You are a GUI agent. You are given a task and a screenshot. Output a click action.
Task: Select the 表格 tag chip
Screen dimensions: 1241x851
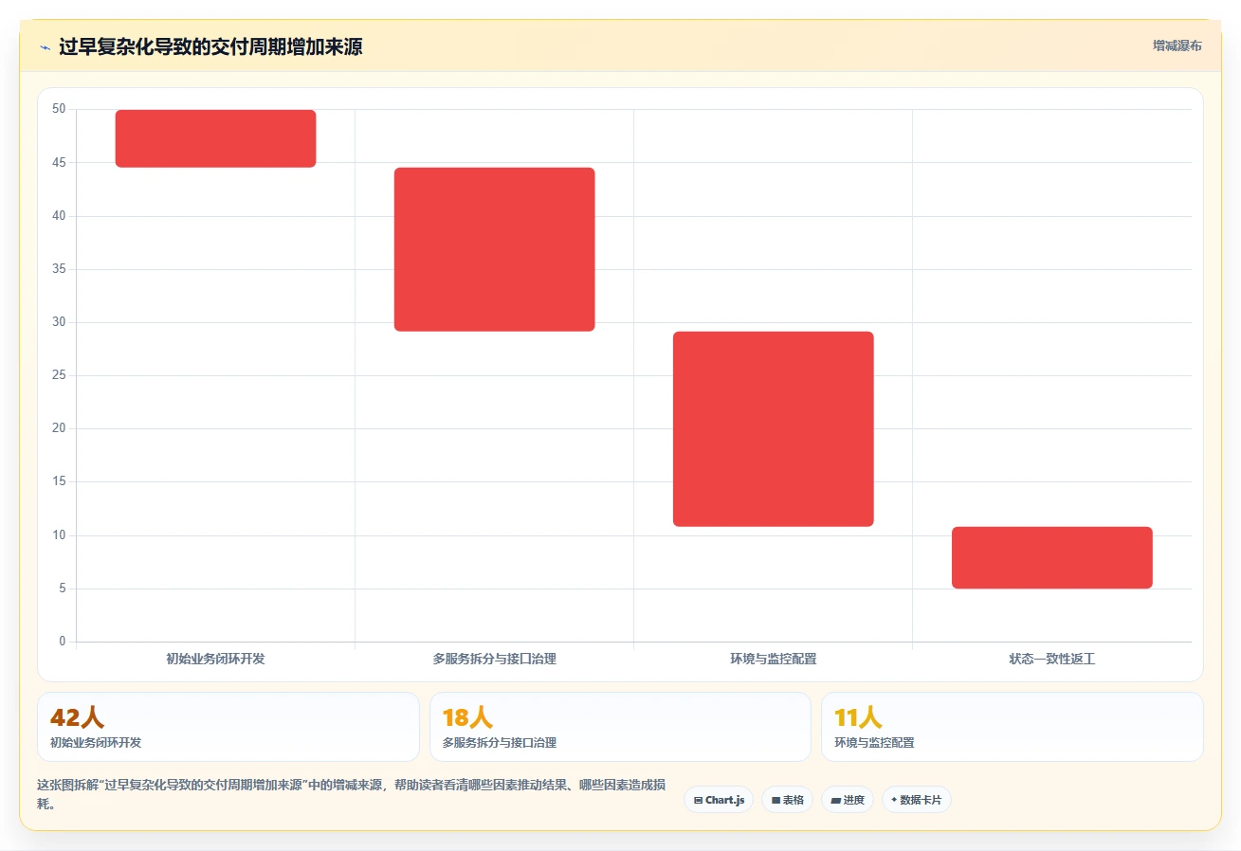tap(787, 800)
